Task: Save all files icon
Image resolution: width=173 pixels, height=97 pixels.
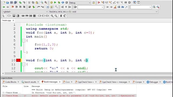Action: 15,2
